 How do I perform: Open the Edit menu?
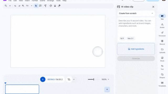(15, 1)
